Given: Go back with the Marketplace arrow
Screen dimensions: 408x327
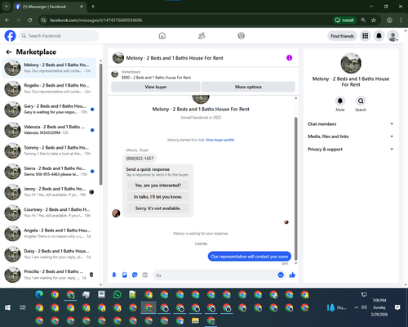Looking at the screenshot, I should point(9,52).
